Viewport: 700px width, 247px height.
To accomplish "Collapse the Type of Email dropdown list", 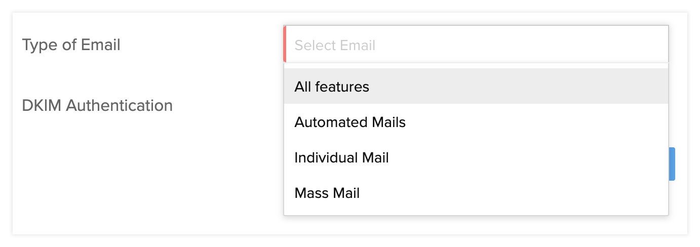I will tap(476, 45).
